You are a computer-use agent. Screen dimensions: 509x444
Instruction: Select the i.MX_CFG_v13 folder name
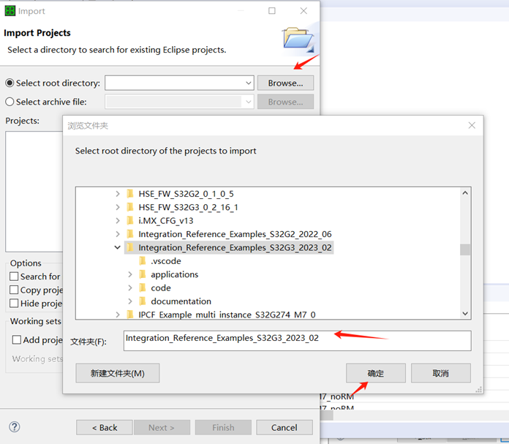(x=166, y=221)
